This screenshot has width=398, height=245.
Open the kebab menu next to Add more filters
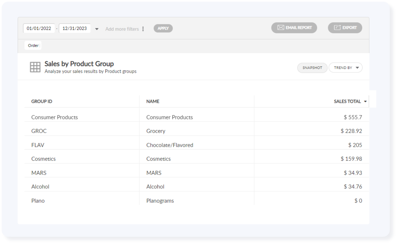pyautogui.click(x=143, y=29)
